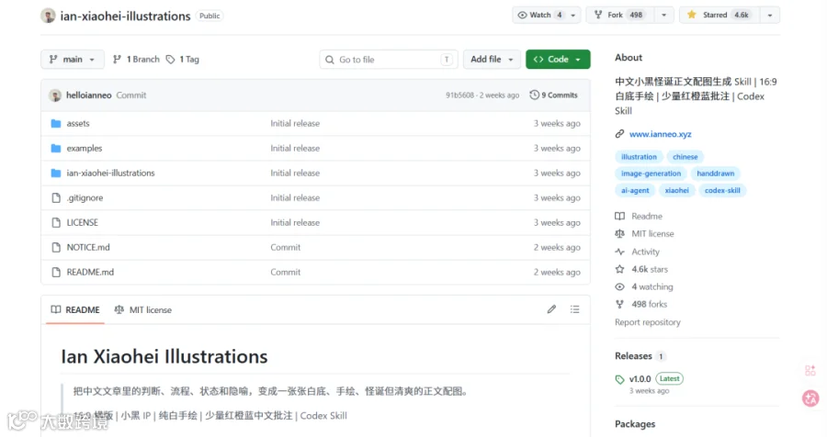
Task: Open the Add file dropdown
Action: pos(492,59)
